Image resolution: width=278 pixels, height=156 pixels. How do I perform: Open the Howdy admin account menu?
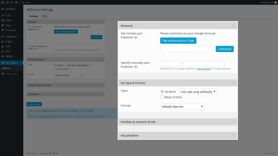(269, 3)
